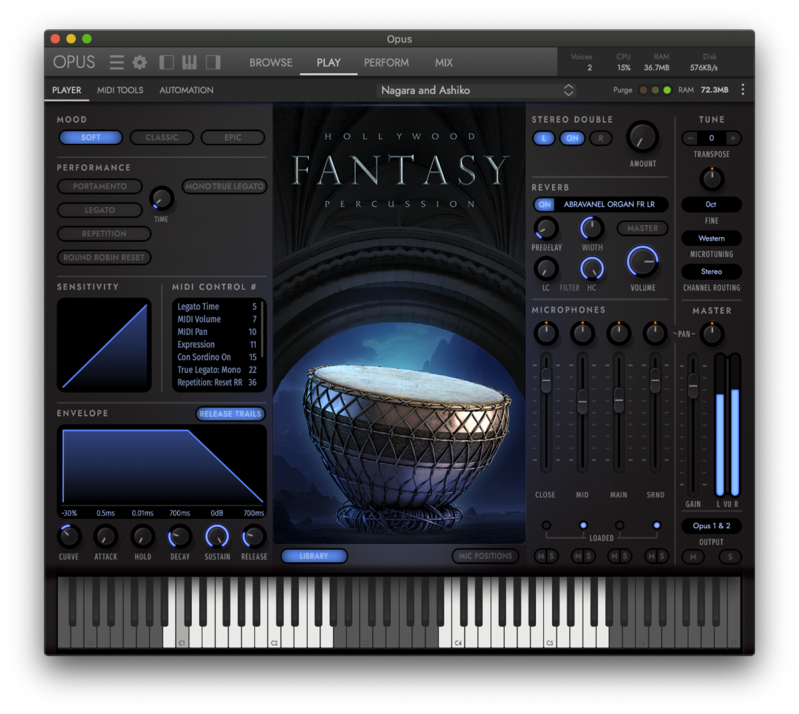Screen dimensions: 799x714
Task: Decrease transpose with minus stepper
Action: [x=690, y=138]
